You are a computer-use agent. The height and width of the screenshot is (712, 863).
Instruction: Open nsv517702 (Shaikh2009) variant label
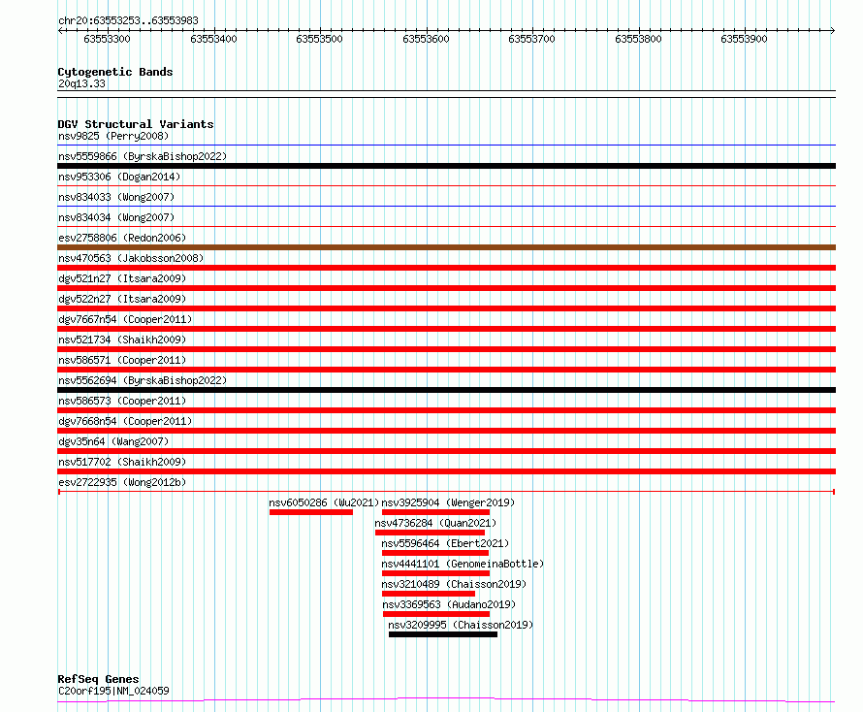(x=122, y=462)
